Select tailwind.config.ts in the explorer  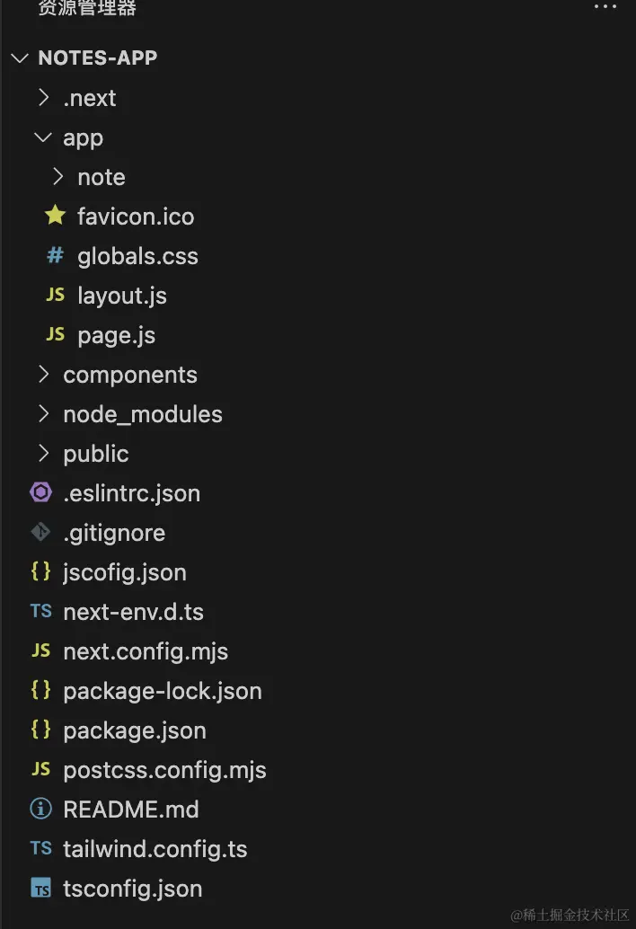coord(155,849)
